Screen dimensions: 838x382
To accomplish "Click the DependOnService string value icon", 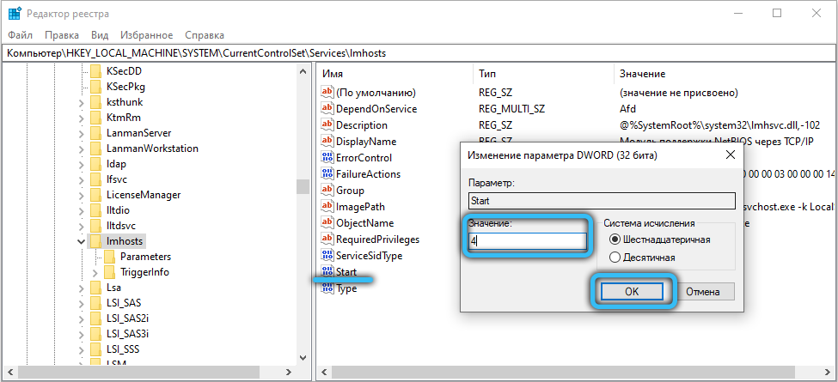I will coord(327,109).
